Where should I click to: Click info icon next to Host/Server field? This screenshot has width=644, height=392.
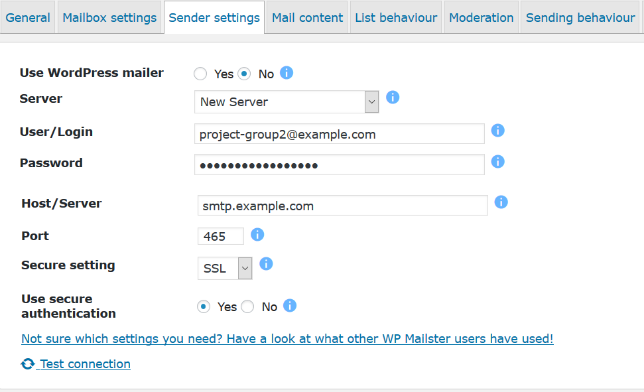coord(501,202)
